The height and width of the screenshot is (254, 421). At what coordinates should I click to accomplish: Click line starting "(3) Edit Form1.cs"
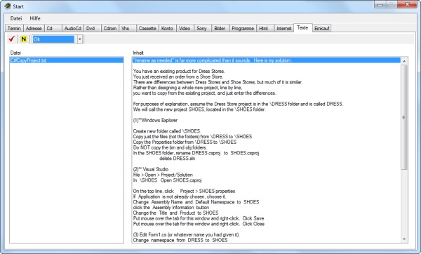tap(187, 234)
